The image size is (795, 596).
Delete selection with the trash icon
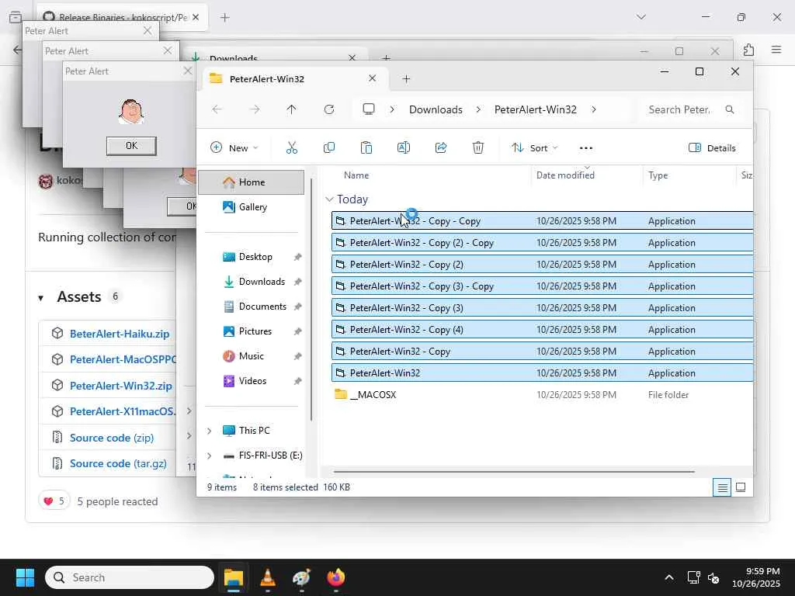(x=478, y=147)
